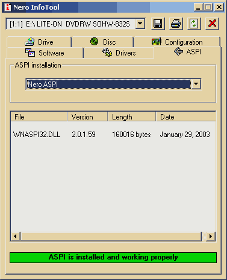This screenshot has width=227, height=280.
Task: Open the Configuration tab
Action: tap(177, 42)
